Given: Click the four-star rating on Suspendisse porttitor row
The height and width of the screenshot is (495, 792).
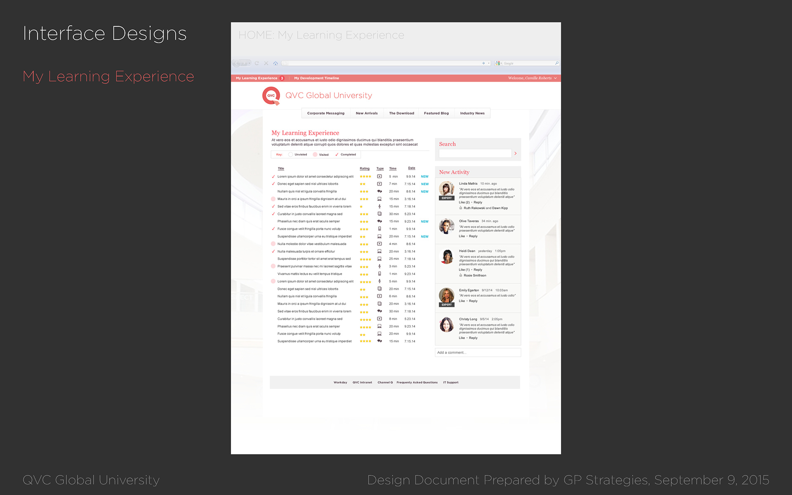Looking at the screenshot, I should click(x=365, y=259).
